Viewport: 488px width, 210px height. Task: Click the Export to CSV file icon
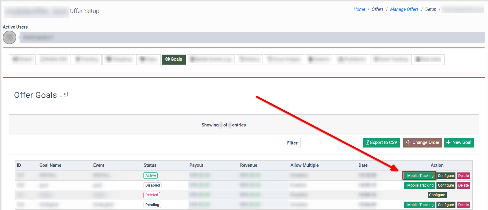click(x=367, y=142)
